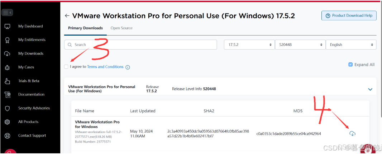The width and height of the screenshot is (382, 154).
Task: Click the Product Download Help button
Action: tap(349, 16)
